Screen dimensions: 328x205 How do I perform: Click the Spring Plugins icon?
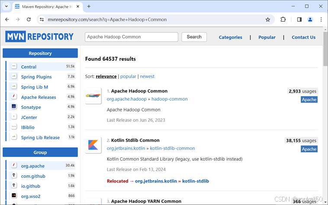tap(14, 77)
